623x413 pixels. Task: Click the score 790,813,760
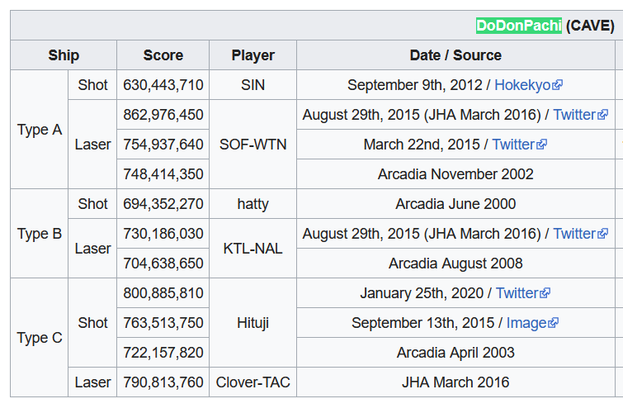163,382
